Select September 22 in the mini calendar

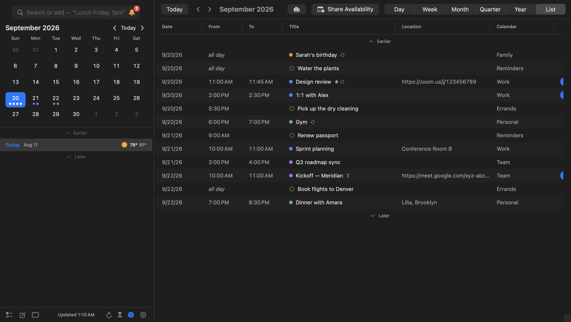click(x=56, y=100)
